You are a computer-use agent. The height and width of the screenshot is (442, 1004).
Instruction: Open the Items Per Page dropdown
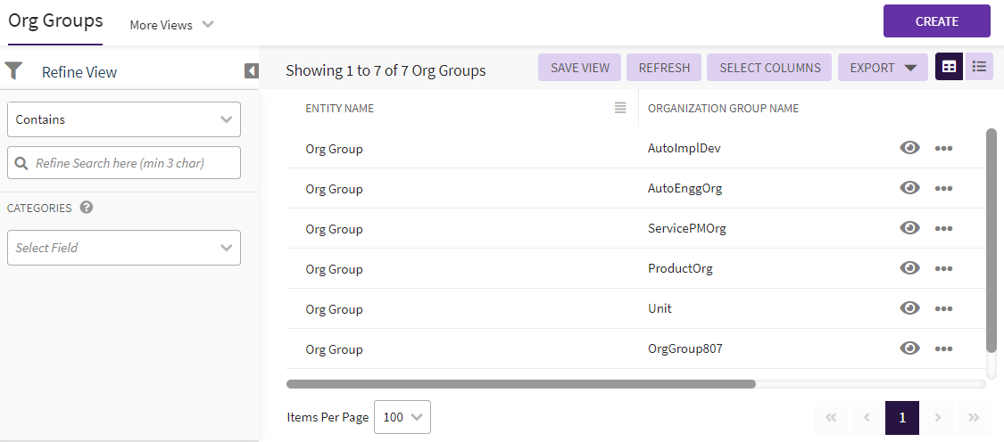tap(402, 417)
